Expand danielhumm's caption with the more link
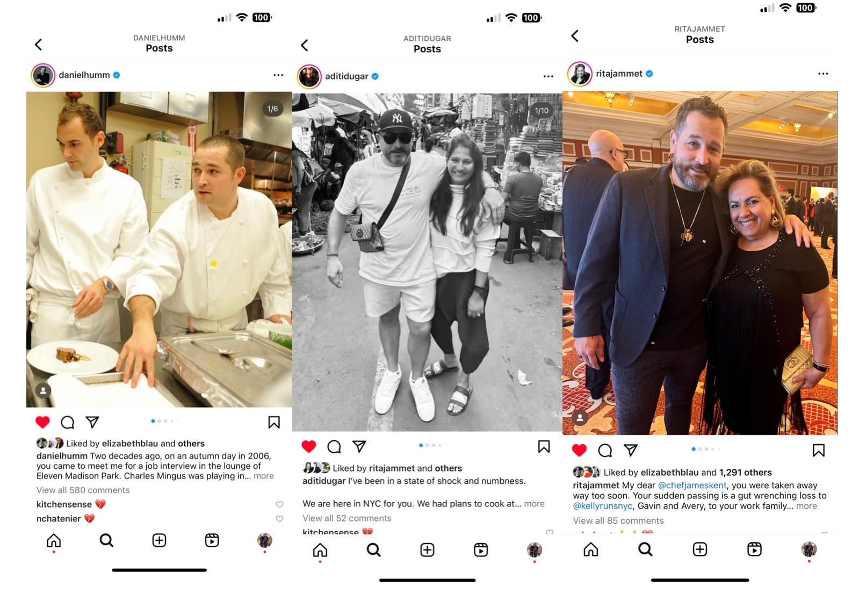 click(264, 476)
